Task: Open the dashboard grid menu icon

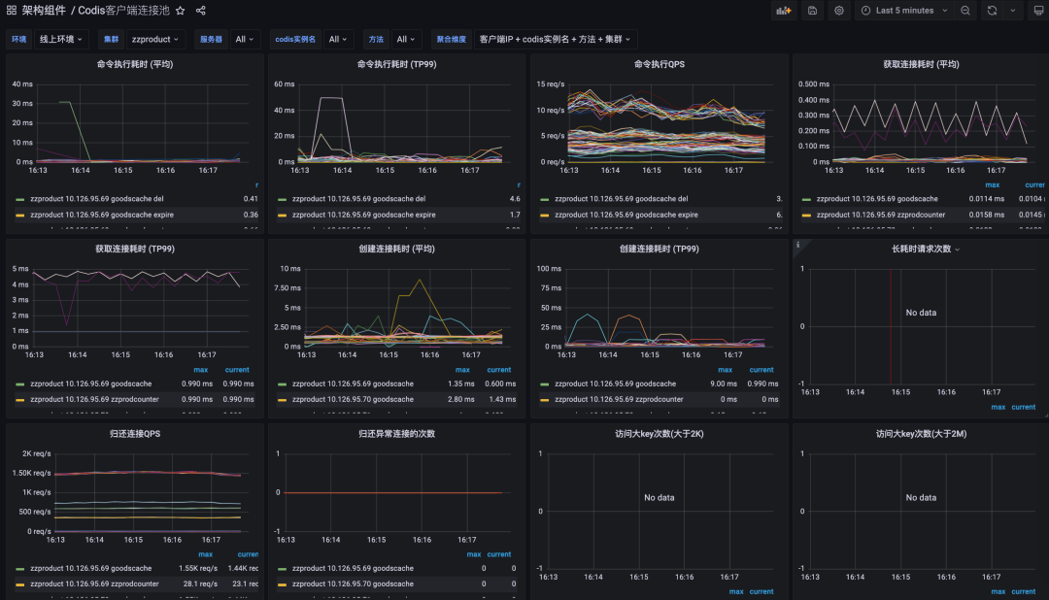Action: point(12,10)
